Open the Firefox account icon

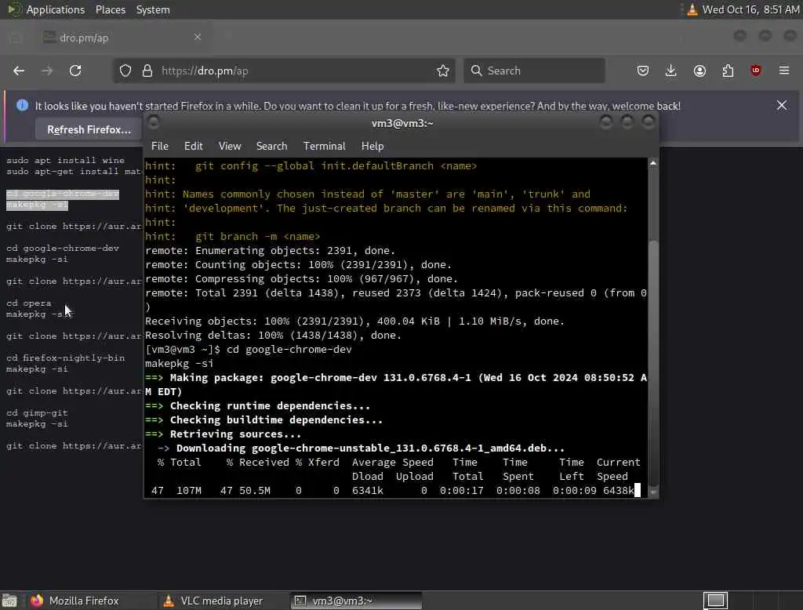[x=699, y=71]
